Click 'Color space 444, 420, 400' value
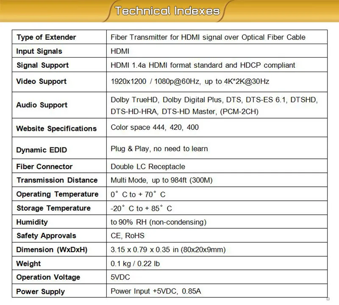 coord(155,128)
